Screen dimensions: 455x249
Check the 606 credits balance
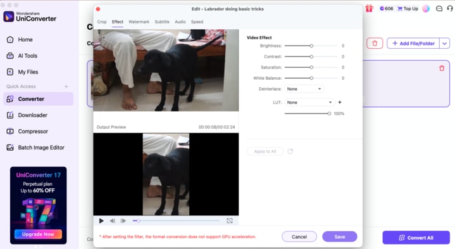pos(387,9)
